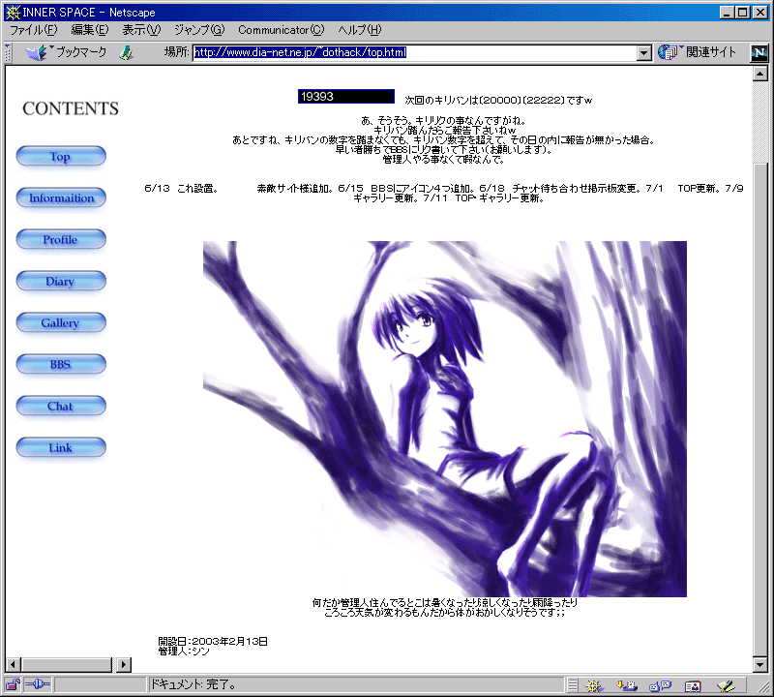Open Newsgroups speech bubbles icon in component bar
The height and width of the screenshot is (697, 774).
(660, 685)
